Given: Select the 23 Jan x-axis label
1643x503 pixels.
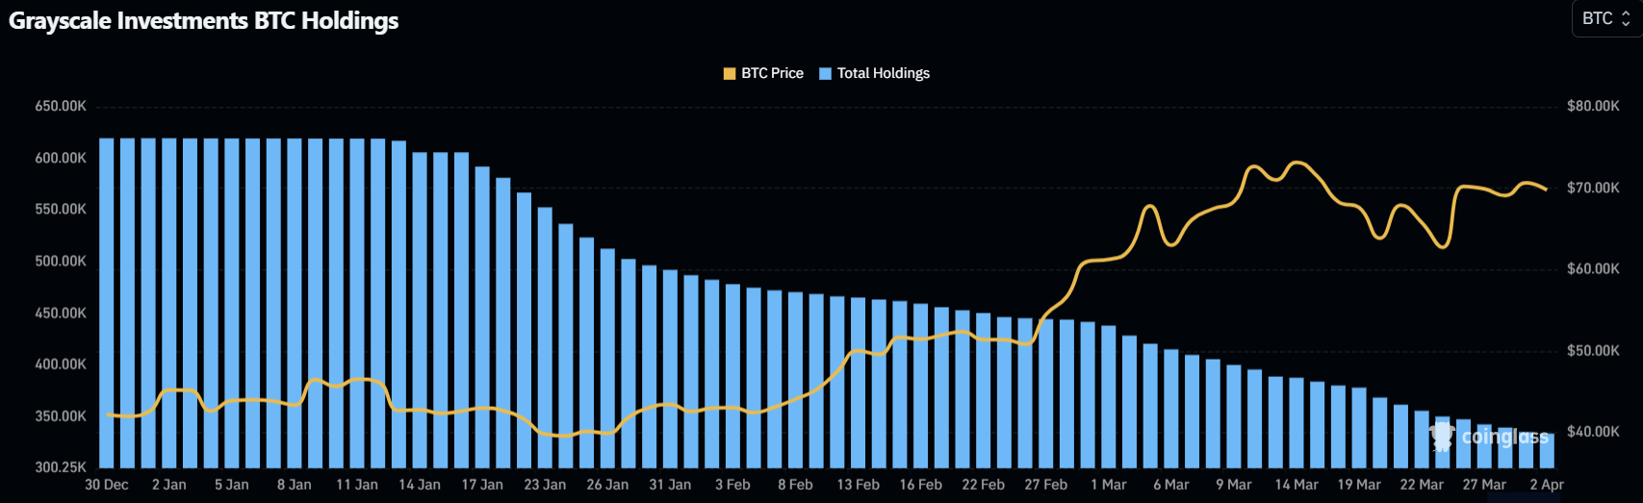Looking at the screenshot, I should coord(545,485).
